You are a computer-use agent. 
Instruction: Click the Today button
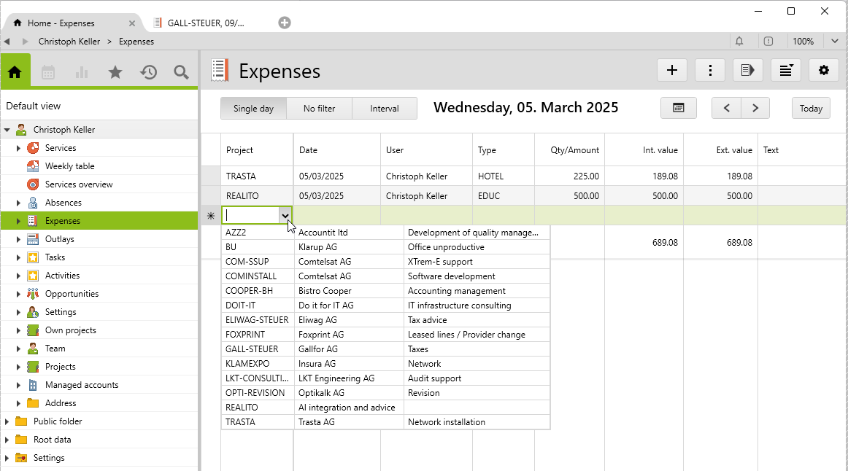[x=811, y=109]
